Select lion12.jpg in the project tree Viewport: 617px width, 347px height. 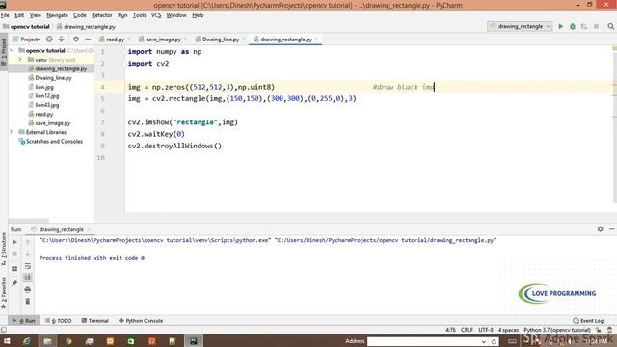pos(46,96)
